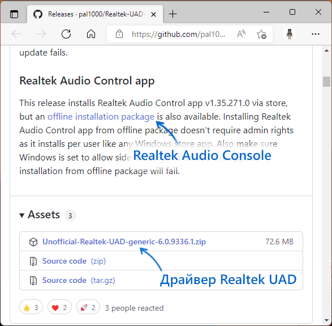Maximize the browser window

point(292,12)
